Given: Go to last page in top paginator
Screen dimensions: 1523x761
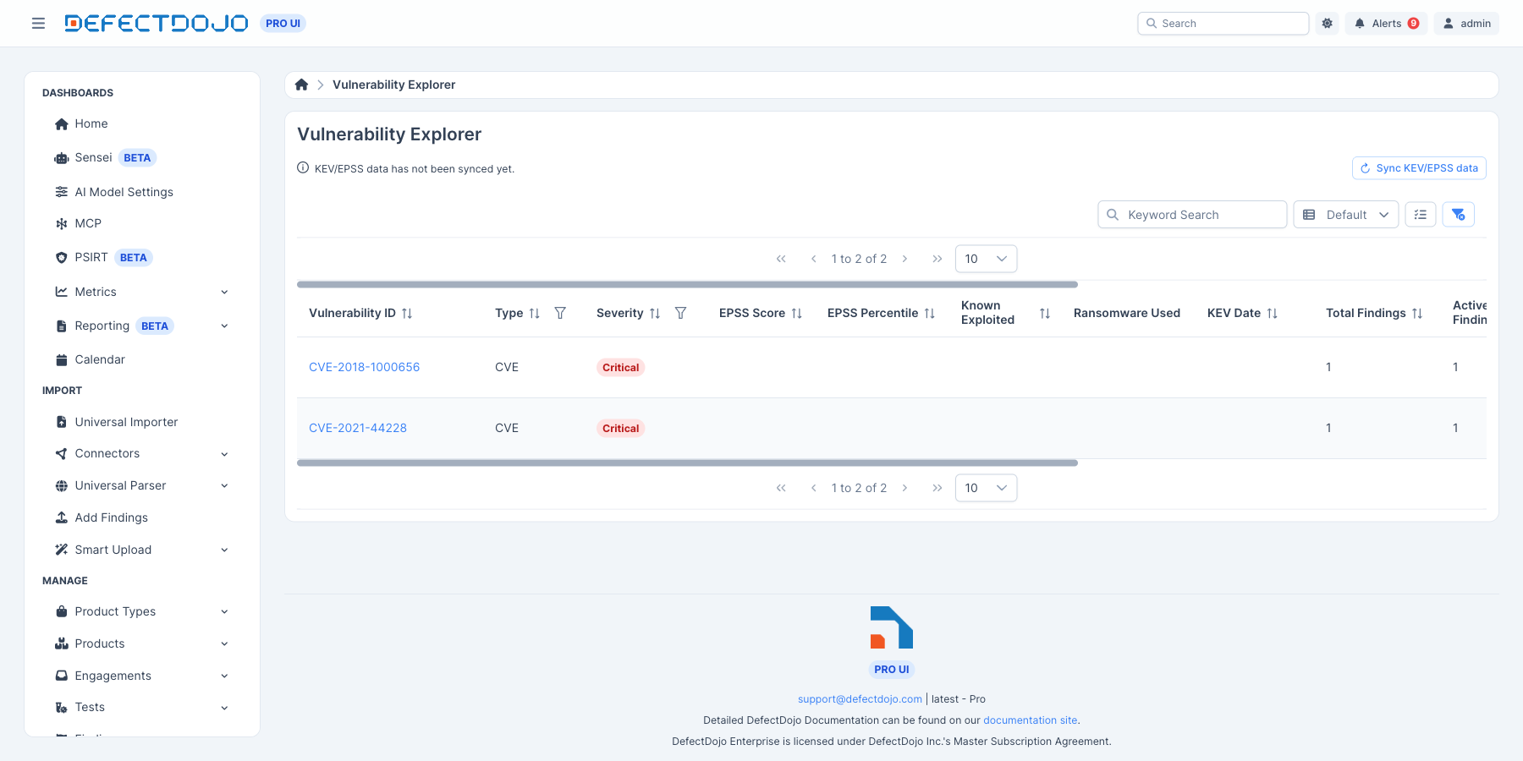Looking at the screenshot, I should coord(937,259).
